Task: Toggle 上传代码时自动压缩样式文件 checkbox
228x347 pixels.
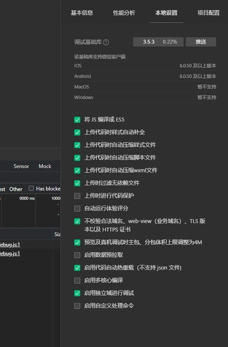Action: tap(77, 145)
